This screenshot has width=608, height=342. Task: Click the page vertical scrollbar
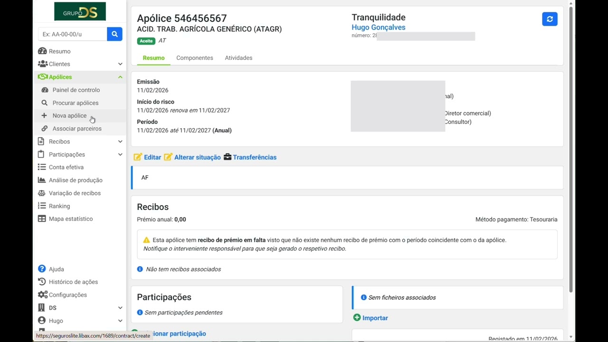571,150
